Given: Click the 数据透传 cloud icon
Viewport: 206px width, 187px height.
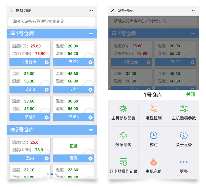Looking at the screenshot, I should click(x=123, y=135).
